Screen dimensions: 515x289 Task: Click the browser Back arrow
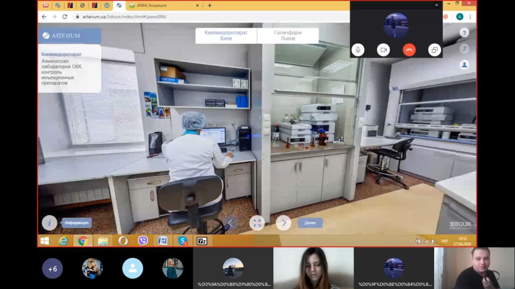(44, 17)
